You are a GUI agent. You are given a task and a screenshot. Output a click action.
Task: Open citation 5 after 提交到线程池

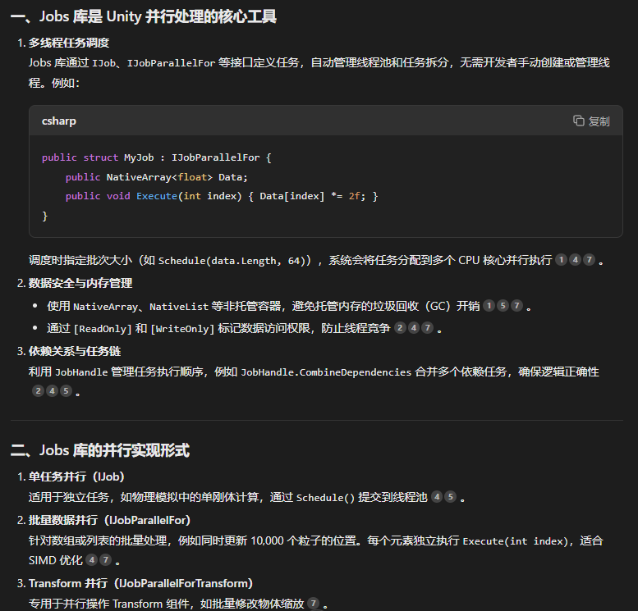pos(451,496)
